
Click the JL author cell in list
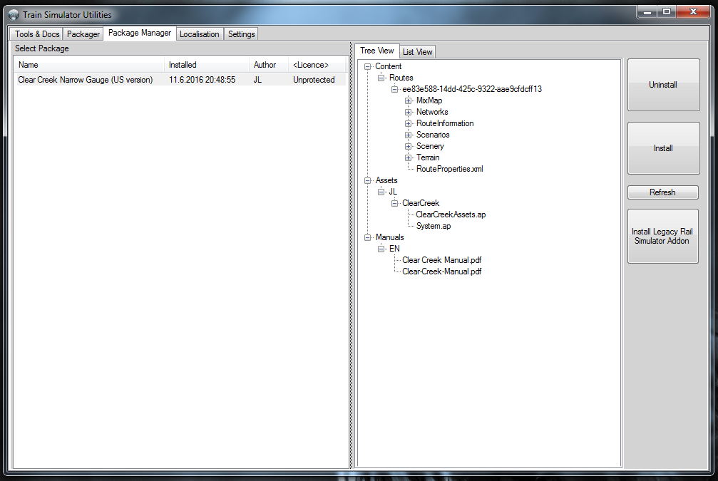tap(257, 80)
